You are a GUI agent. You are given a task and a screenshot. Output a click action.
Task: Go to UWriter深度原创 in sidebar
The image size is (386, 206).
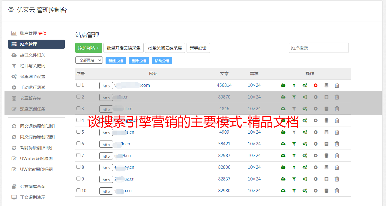(x=36, y=159)
